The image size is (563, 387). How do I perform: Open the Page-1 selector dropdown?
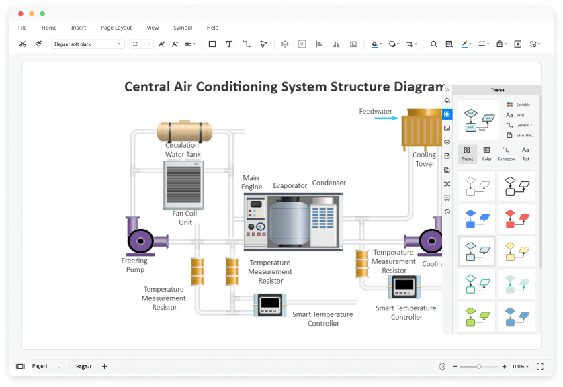point(46,367)
